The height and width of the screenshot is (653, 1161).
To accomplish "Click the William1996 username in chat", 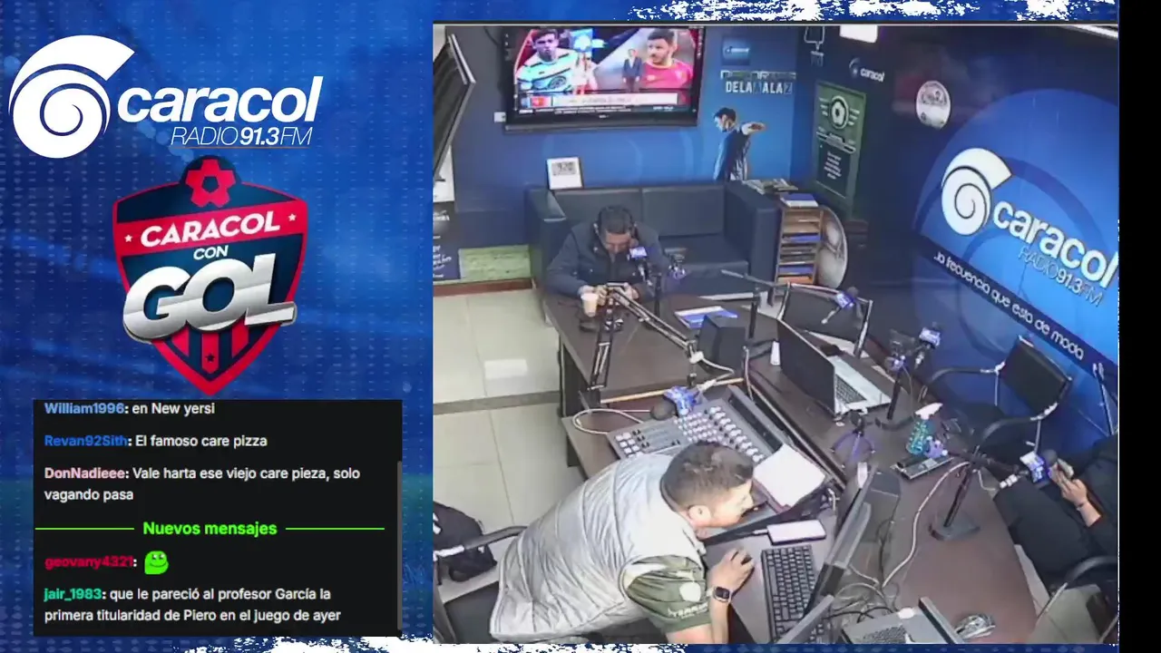I will (84, 409).
